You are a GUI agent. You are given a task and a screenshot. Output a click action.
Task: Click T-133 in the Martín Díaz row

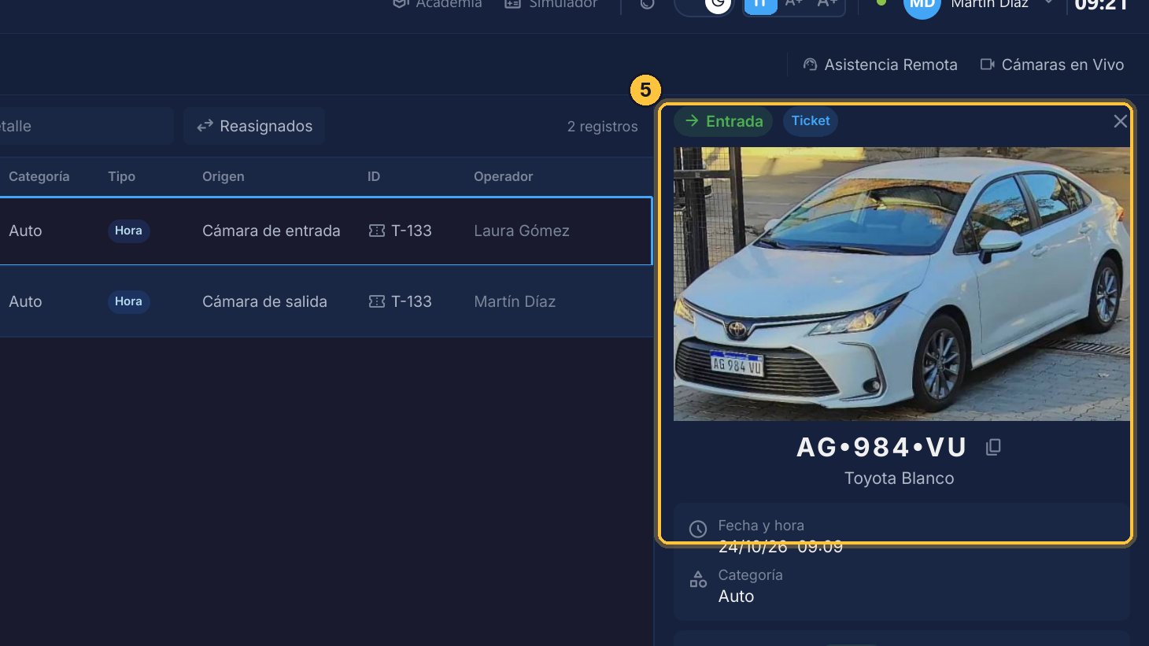point(412,301)
